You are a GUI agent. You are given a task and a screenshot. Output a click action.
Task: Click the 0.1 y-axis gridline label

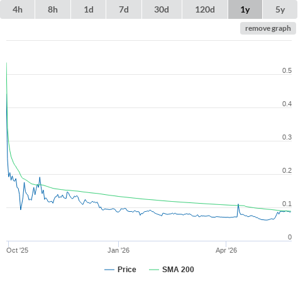tap(287, 204)
